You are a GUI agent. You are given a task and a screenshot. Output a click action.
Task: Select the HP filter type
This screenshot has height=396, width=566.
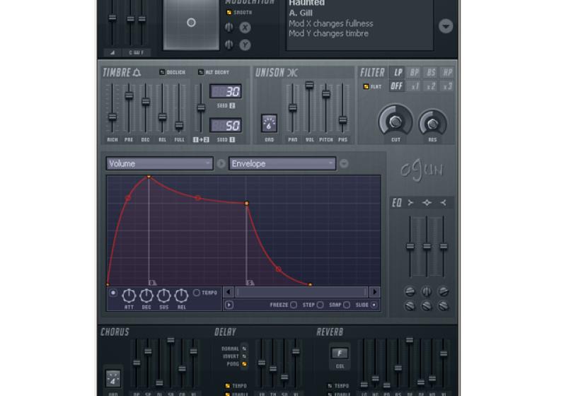[x=447, y=73]
